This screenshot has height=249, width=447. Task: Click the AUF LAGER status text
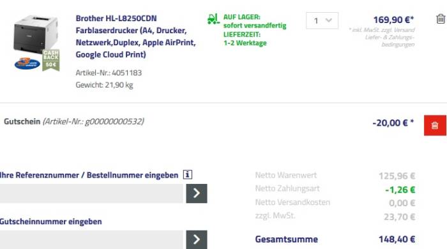pyautogui.click(x=242, y=17)
